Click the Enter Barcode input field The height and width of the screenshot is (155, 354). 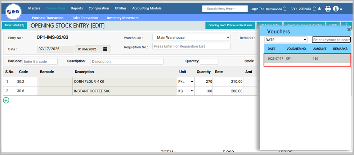click(37, 61)
